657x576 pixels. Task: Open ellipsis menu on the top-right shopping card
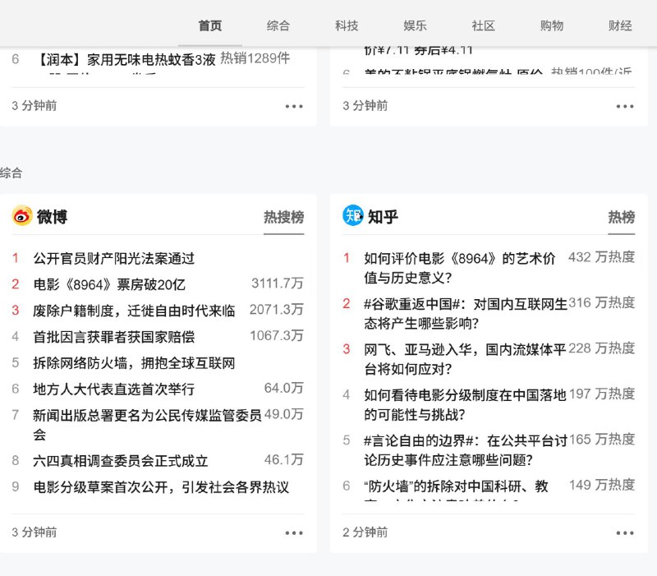625,106
